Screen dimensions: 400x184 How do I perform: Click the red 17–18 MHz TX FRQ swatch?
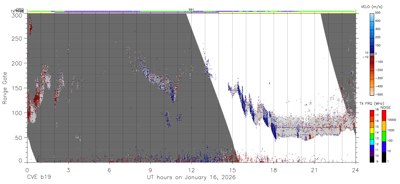[372, 113]
